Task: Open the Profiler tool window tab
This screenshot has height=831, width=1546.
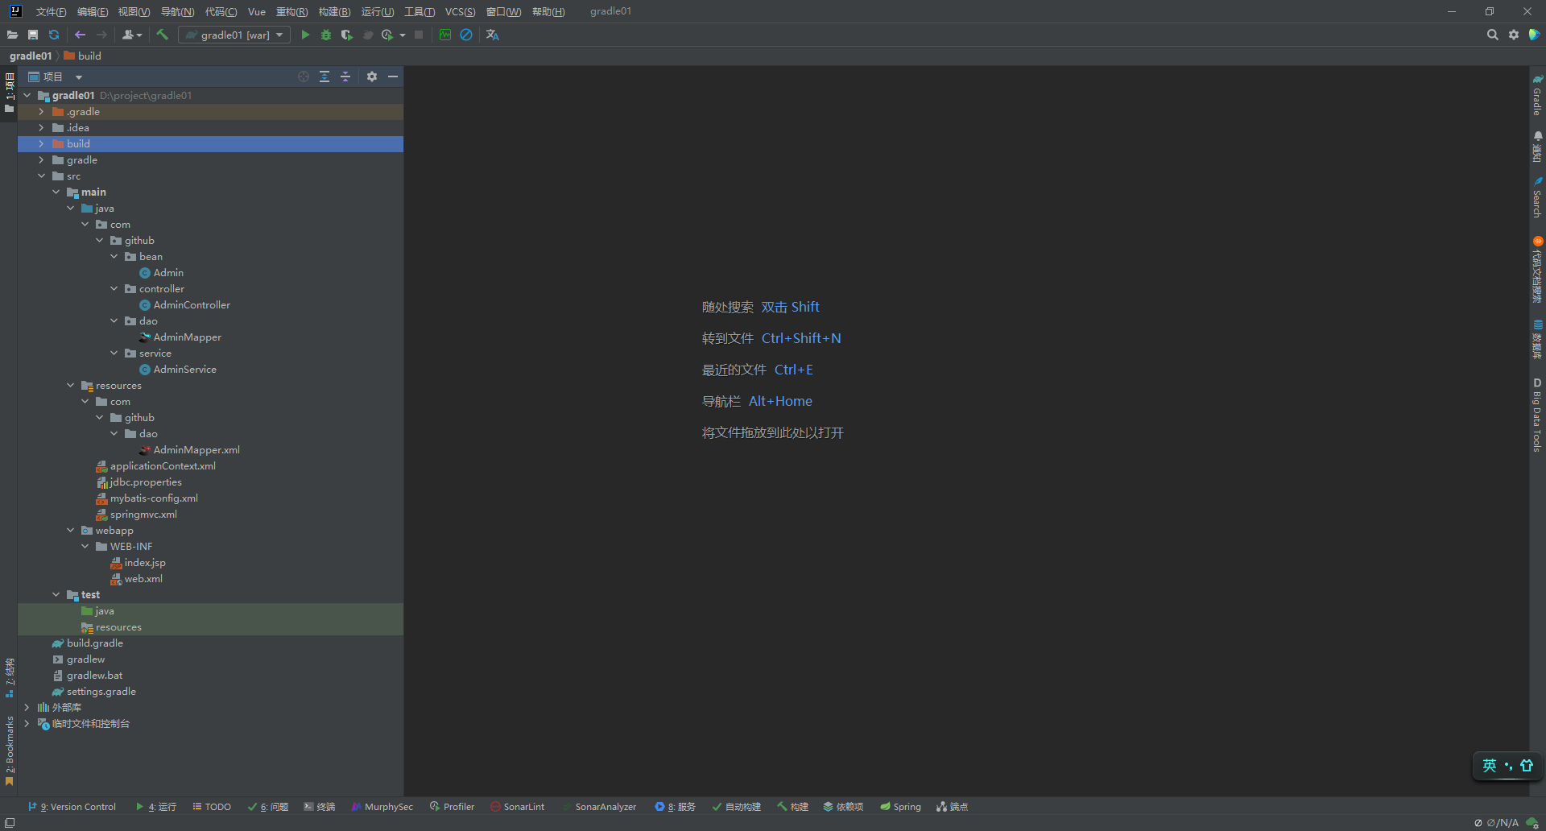Action: (452, 807)
